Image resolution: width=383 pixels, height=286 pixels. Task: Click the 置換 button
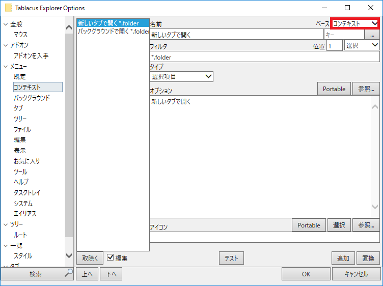coord(368,258)
